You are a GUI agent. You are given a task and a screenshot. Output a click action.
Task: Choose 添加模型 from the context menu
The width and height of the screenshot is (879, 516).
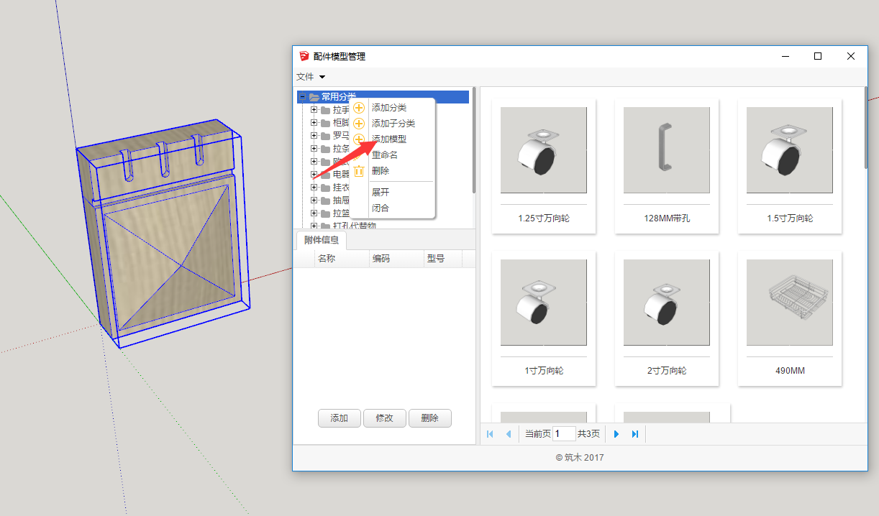point(388,139)
